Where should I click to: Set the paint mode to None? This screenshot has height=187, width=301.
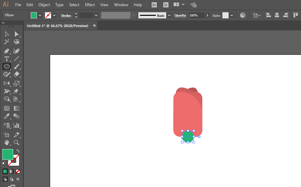[18, 171]
